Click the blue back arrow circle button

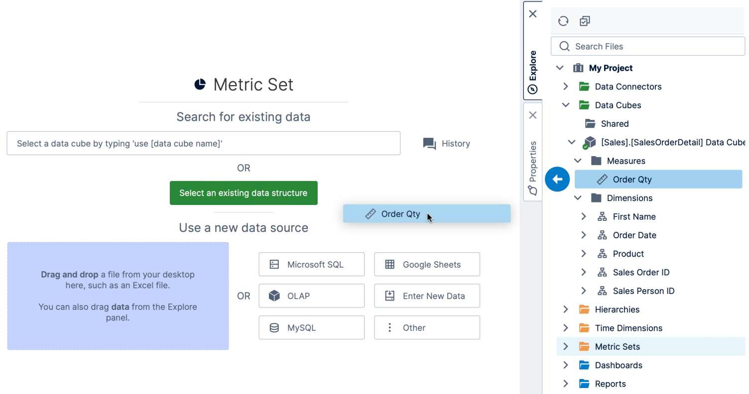(557, 179)
